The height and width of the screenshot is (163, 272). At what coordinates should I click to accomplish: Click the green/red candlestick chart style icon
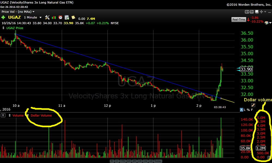[54, 17]
